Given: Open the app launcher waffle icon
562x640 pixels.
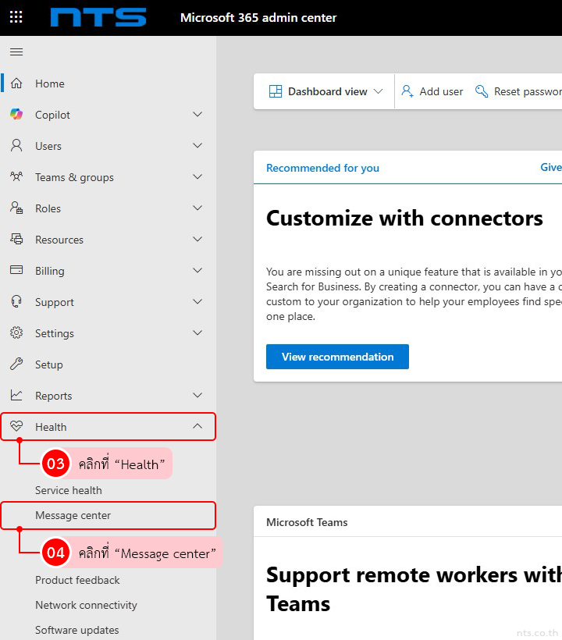Looking at the screenshot, I should pos(16,17).
